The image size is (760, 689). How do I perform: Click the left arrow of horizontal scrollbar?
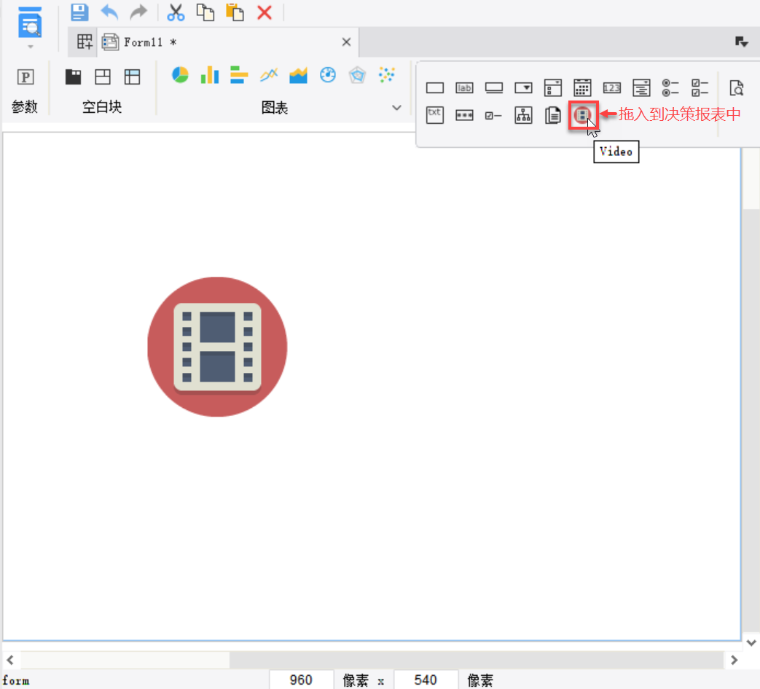(10, 659)
